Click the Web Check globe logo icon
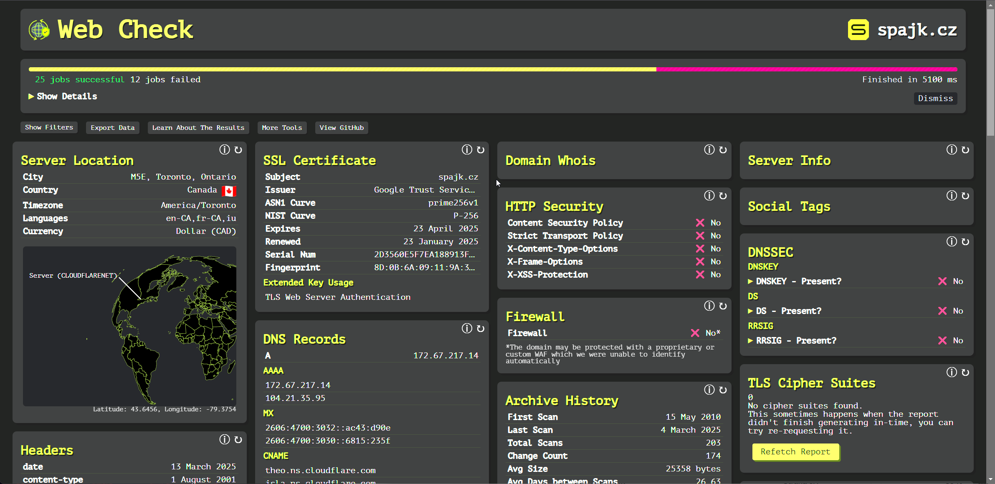The width and height of the screenshot is (995, 484). 39,30
